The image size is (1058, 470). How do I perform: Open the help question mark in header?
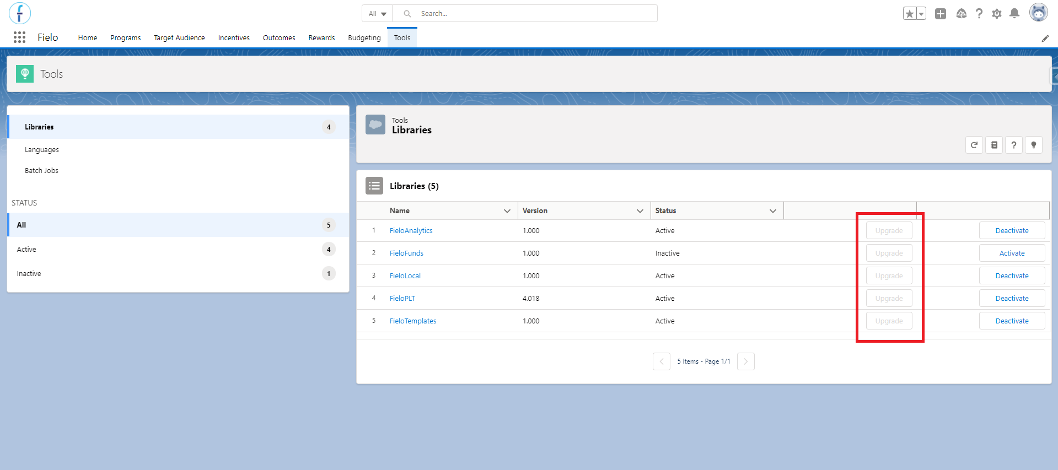click(x=979, y=14)
